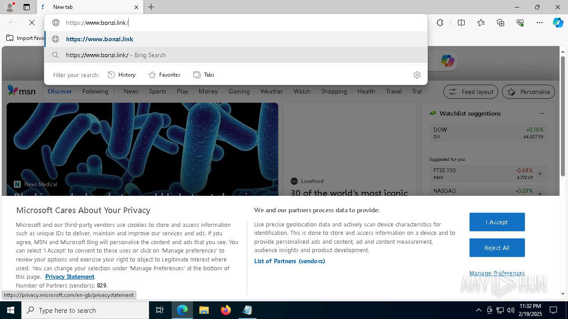The width and height of the screenshot is (568, 319).
Task: Open the Extensions puzzle icon
Action: (x=440, y=23)
